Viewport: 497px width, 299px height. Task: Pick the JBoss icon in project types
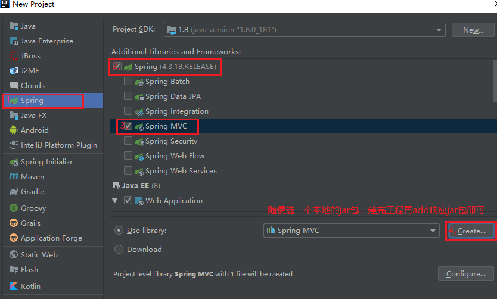[x=14, y=56]
